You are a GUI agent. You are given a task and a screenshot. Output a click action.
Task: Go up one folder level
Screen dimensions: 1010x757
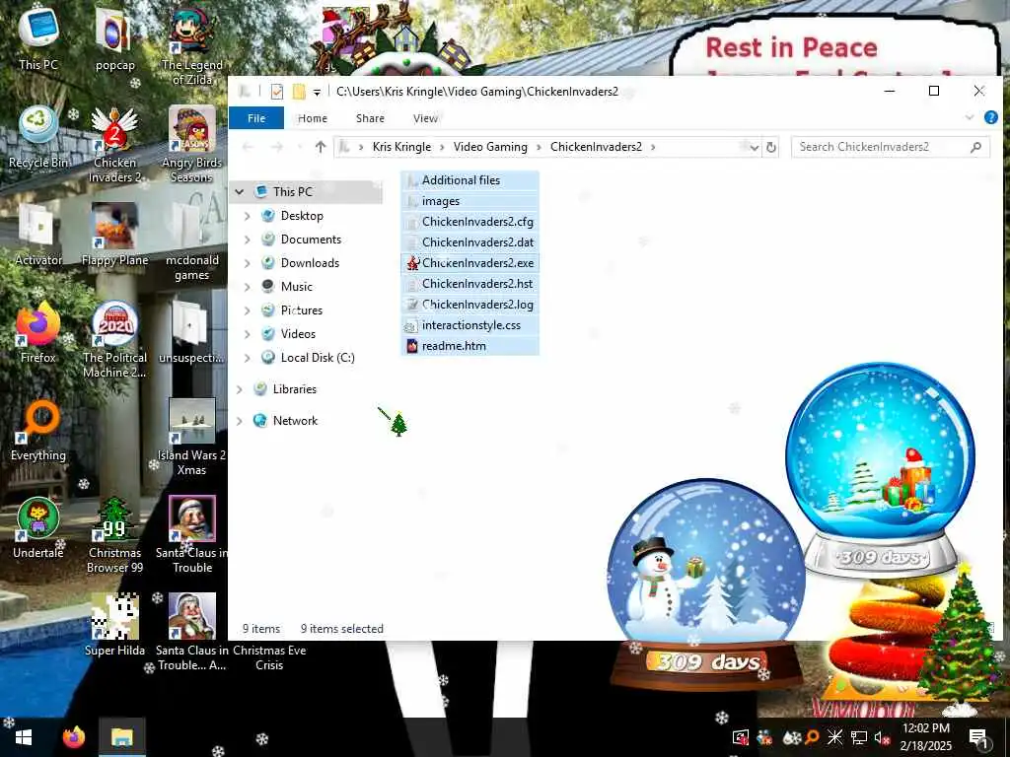coord(321,147)
